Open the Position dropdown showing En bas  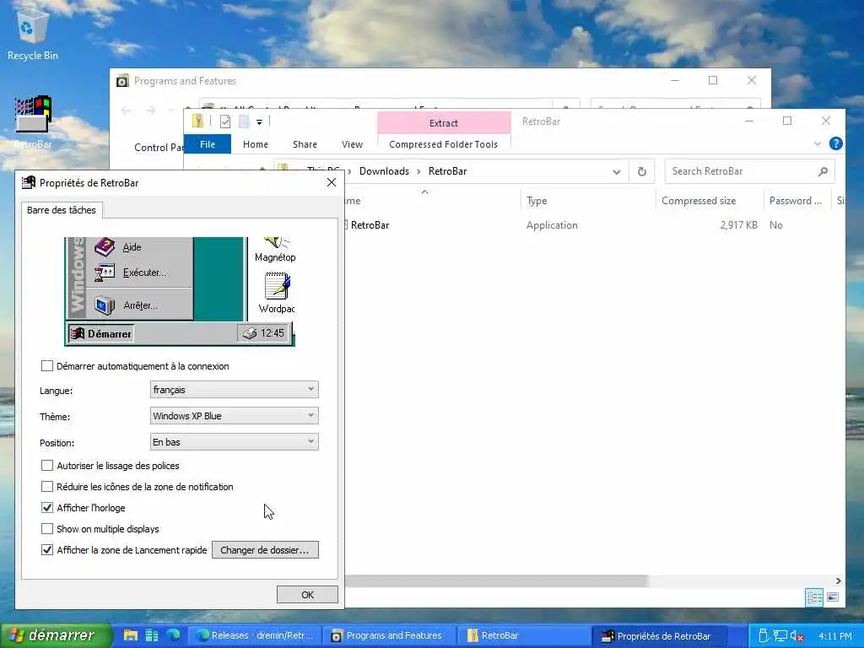click(x=235, y=441)
